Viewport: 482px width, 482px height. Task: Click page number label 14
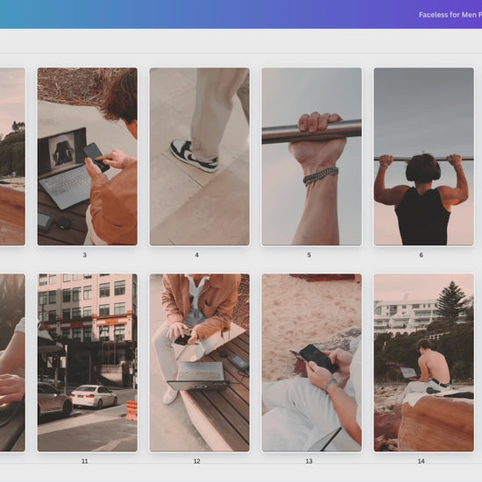(x=422, y=461)
